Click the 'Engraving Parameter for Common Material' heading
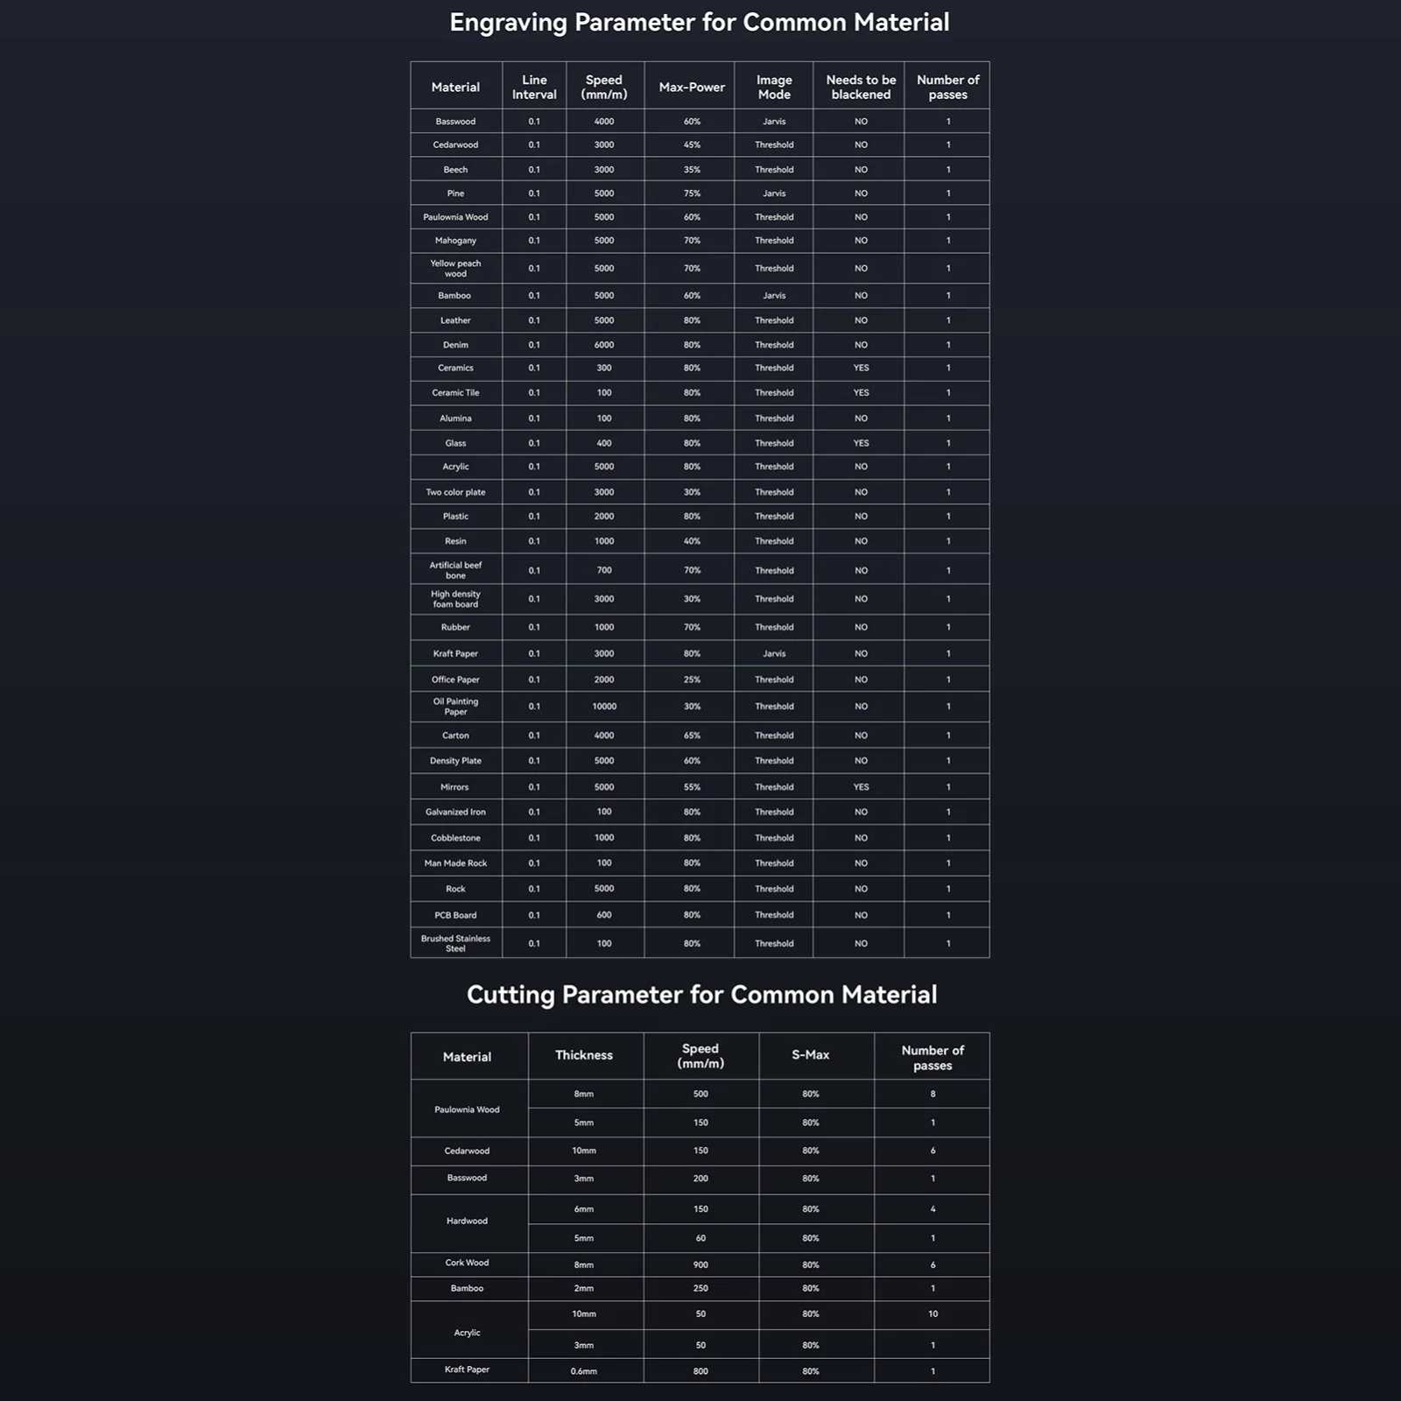This screenshot has width=1401, height=1401. pyautogui.click(x=699, y=23)
